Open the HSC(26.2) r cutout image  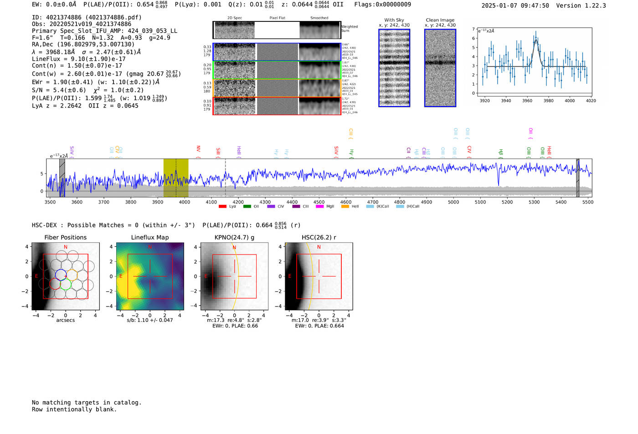point(319,276)
